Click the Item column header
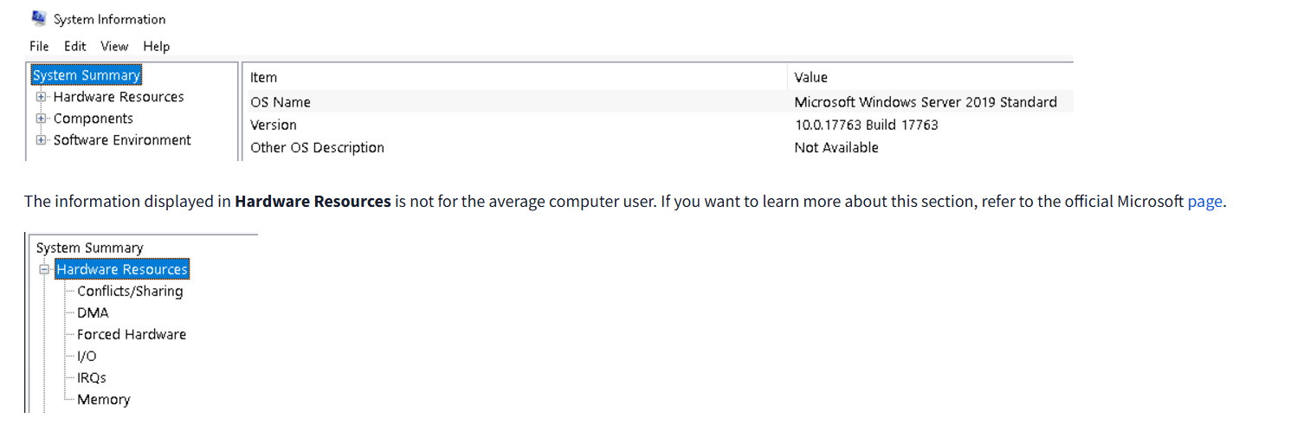The width and height of the screenshot is (1297, 425). (264, 78)
